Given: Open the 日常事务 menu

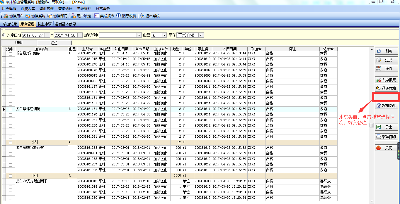Looking at the screenshot, I should click(103, 9).
